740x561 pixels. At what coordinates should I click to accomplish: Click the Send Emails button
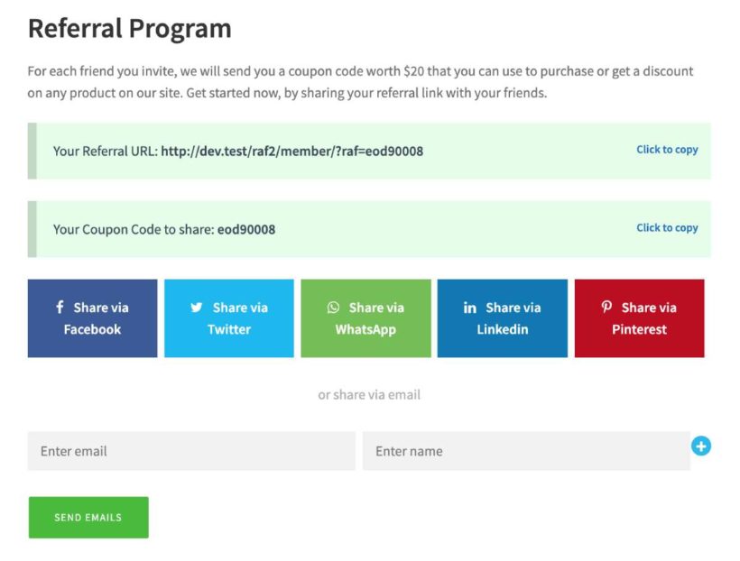(88, 518)
